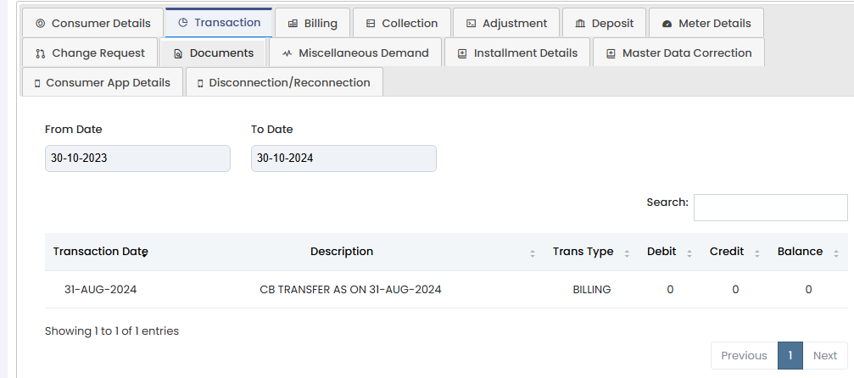Sort by the Description column arrows
The width and height of the screenshot is (854, 378).
[533, 253]
